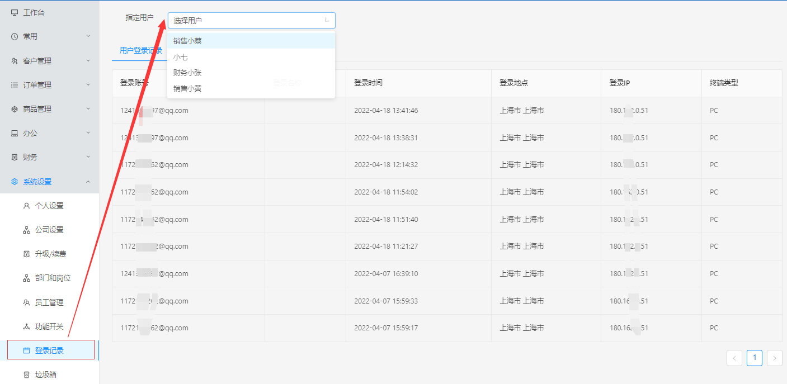Expand the 办公 menu chevron
The width and height of the screenshot is (787, 384).
coord(88,133)
